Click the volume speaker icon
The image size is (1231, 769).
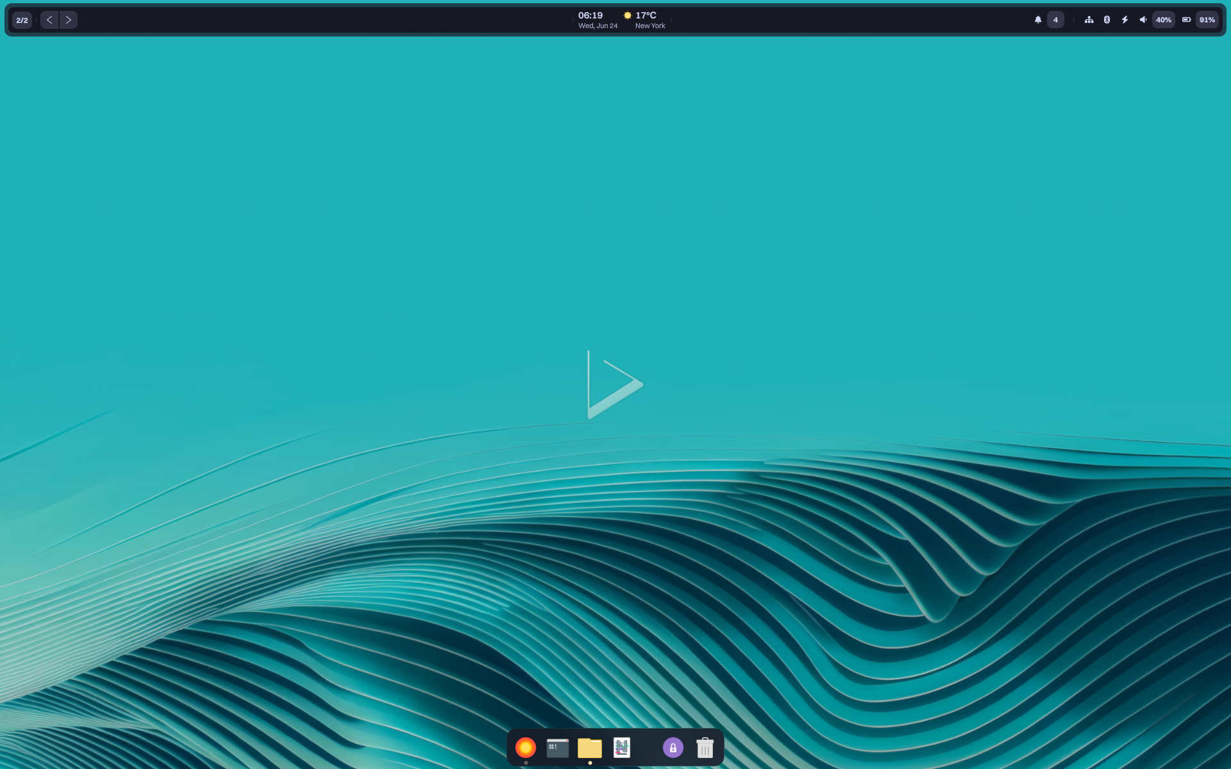click(x=1143, y=20)
